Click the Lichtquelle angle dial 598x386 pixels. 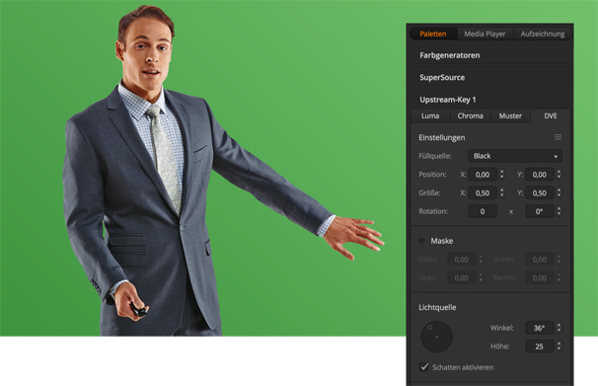[436, 337]
